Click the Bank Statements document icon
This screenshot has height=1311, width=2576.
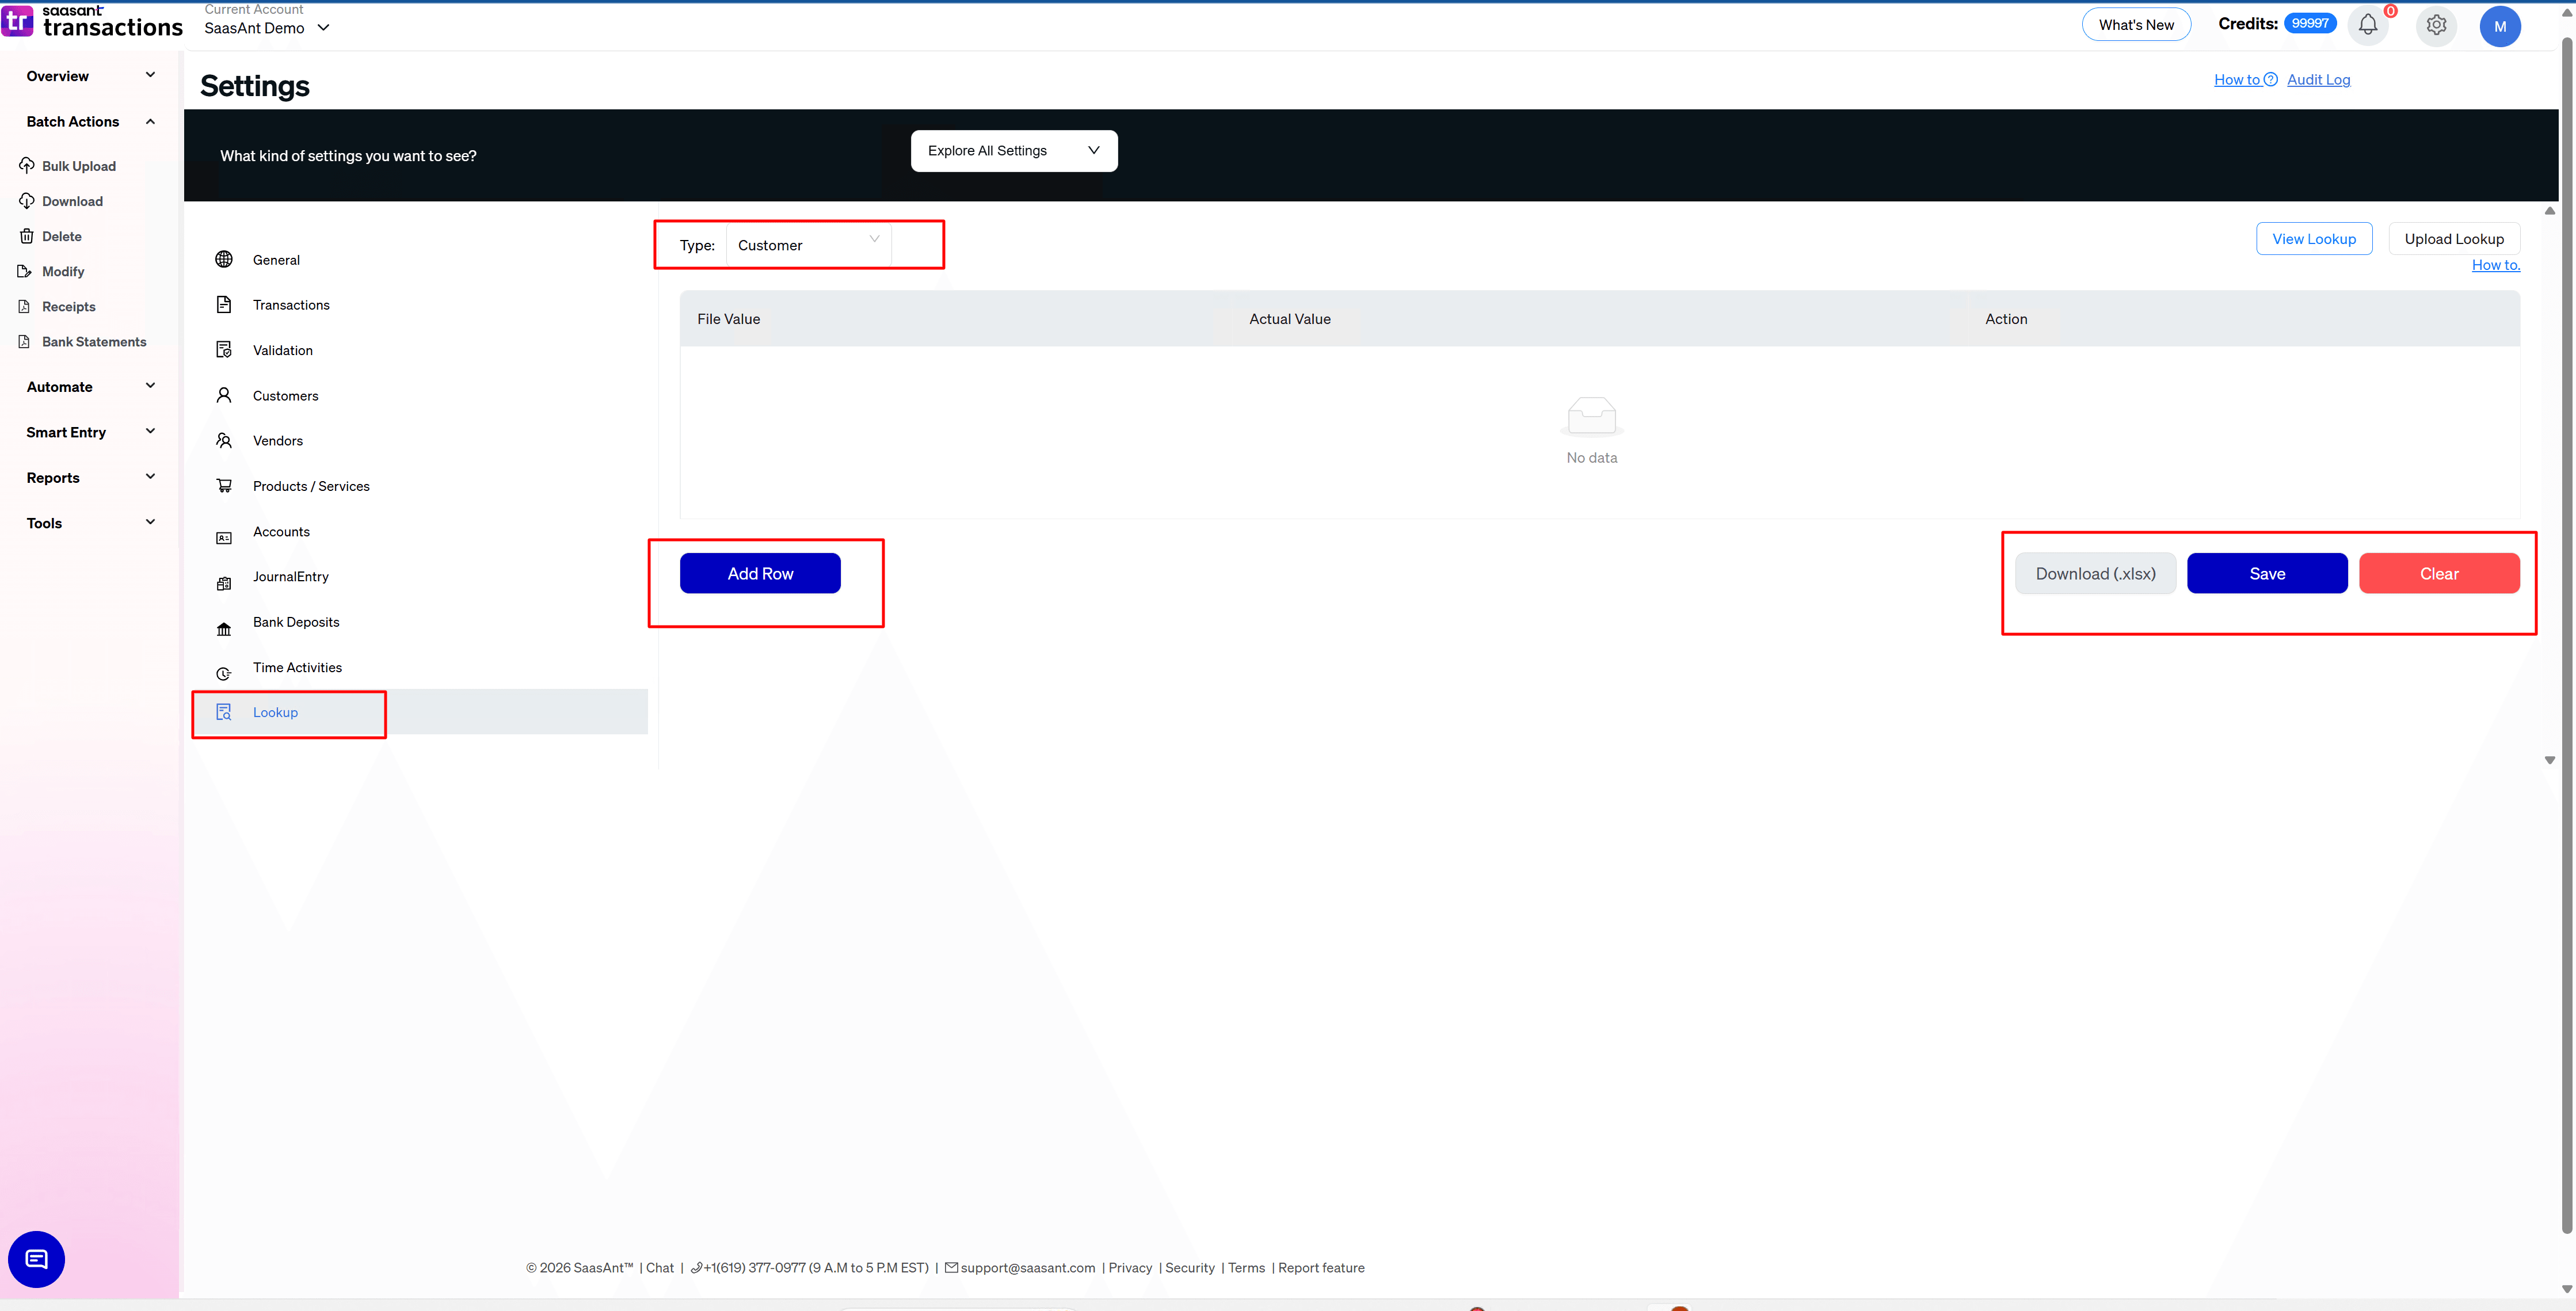pos(25,341)
